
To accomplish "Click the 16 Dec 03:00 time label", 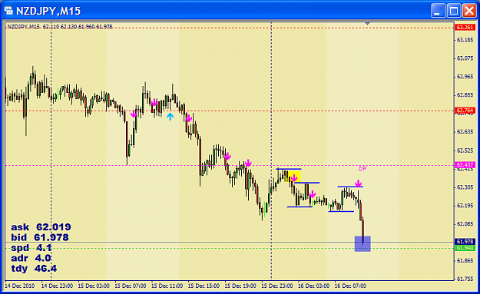I will pyautogui.click(x=314, y=286).
